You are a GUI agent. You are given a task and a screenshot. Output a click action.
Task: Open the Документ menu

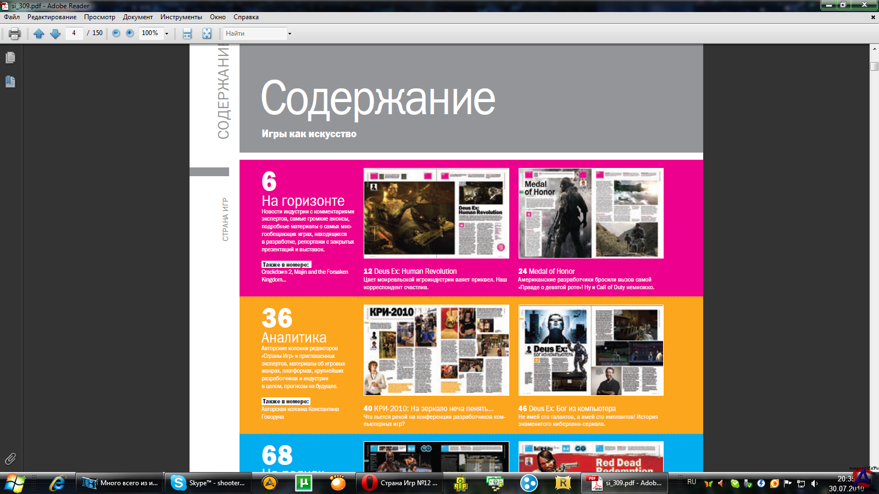point(138,17)
